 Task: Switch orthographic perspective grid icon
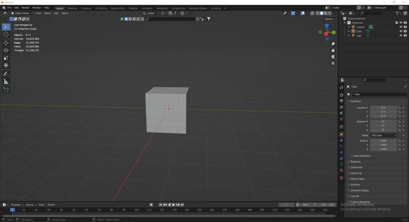(x=333, y=64)
